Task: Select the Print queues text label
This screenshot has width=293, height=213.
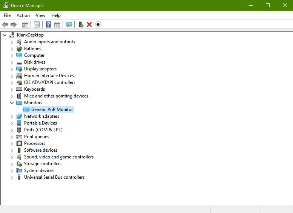Action: pos(37,137)
